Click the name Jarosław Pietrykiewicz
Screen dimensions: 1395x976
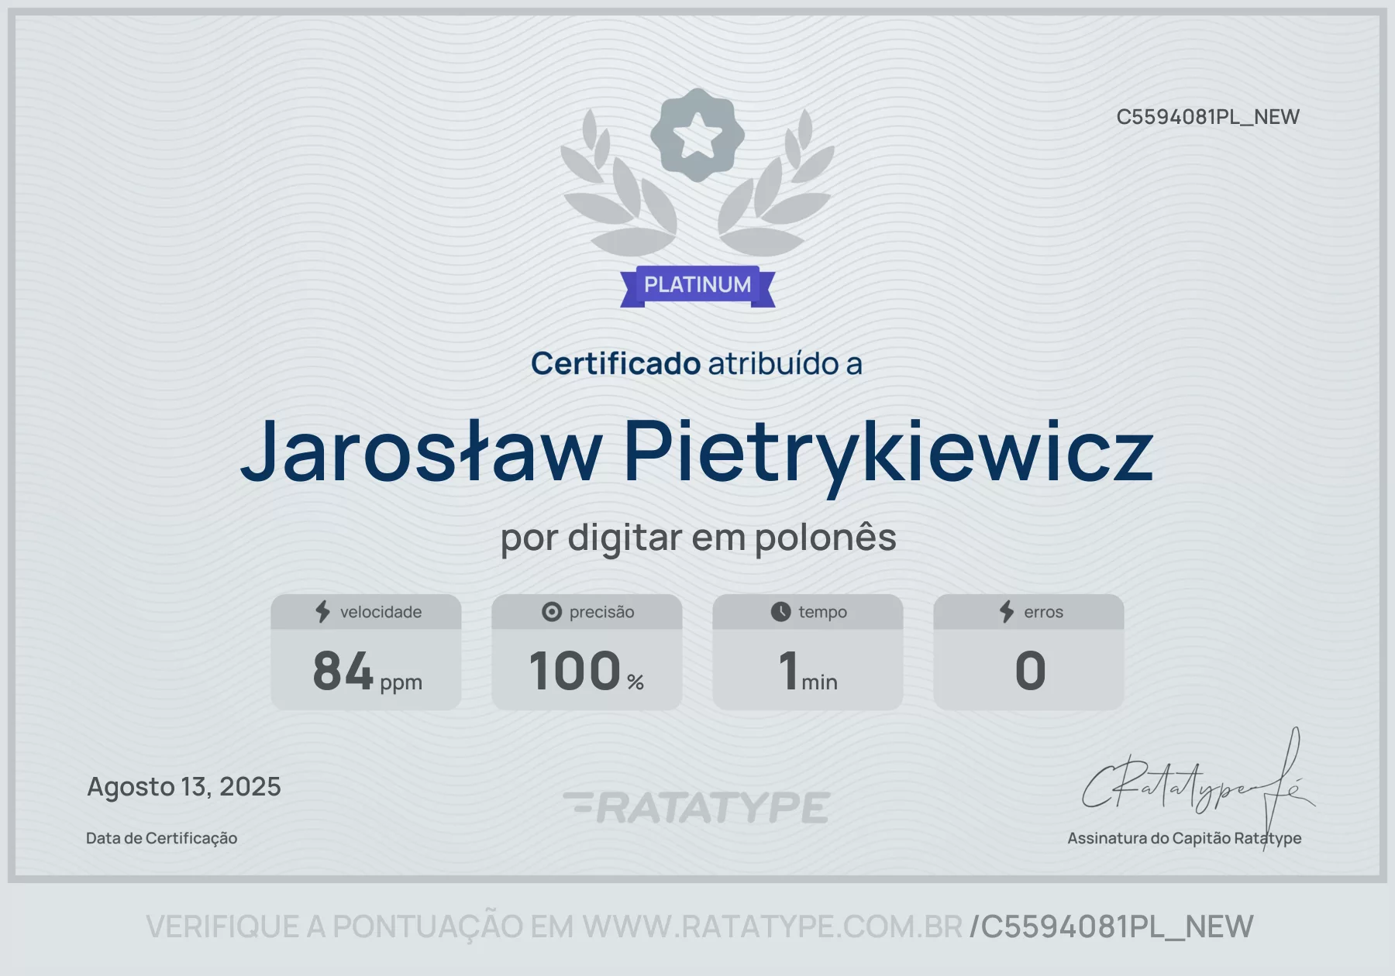697,453
